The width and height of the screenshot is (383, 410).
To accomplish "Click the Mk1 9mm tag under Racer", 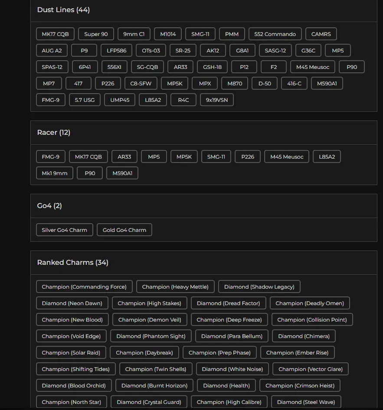I will click(x=54, y=173).
